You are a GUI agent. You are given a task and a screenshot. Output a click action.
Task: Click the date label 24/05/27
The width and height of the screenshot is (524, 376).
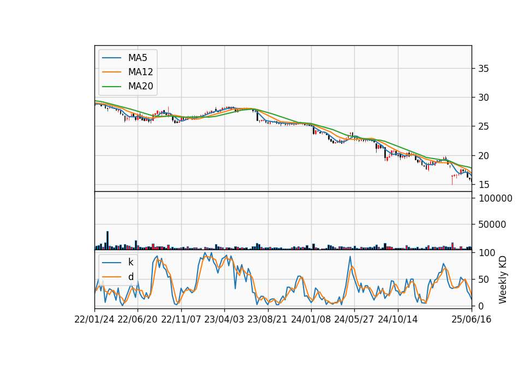[x=354, y=319]
